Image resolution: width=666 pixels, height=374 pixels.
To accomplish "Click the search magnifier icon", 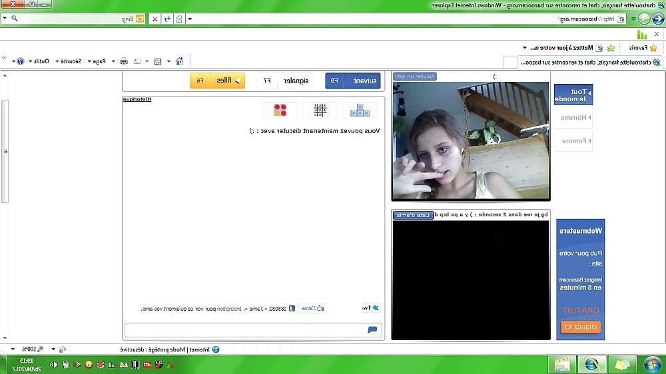I will click(x=15, y=19).
